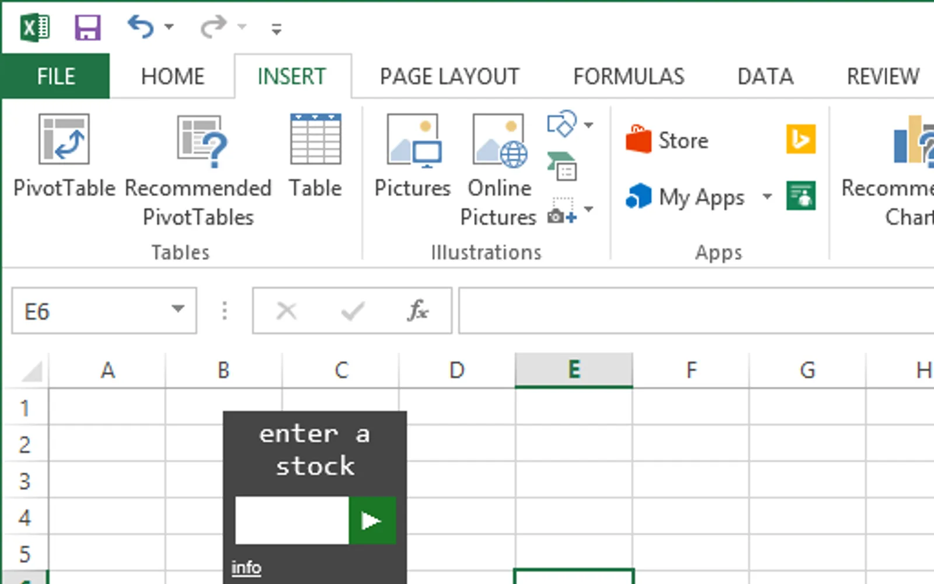Click into the formula bar
The image size is (934, 584).
(x=696, y=311)
